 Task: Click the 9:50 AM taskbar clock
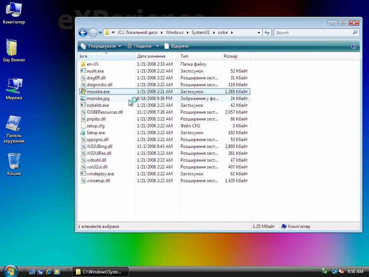tap(355, 272)
